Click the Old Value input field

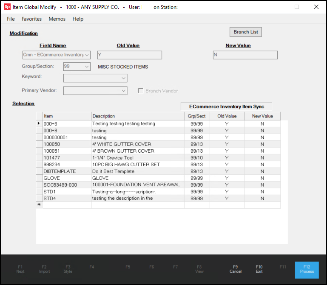[x=129, y=55]
